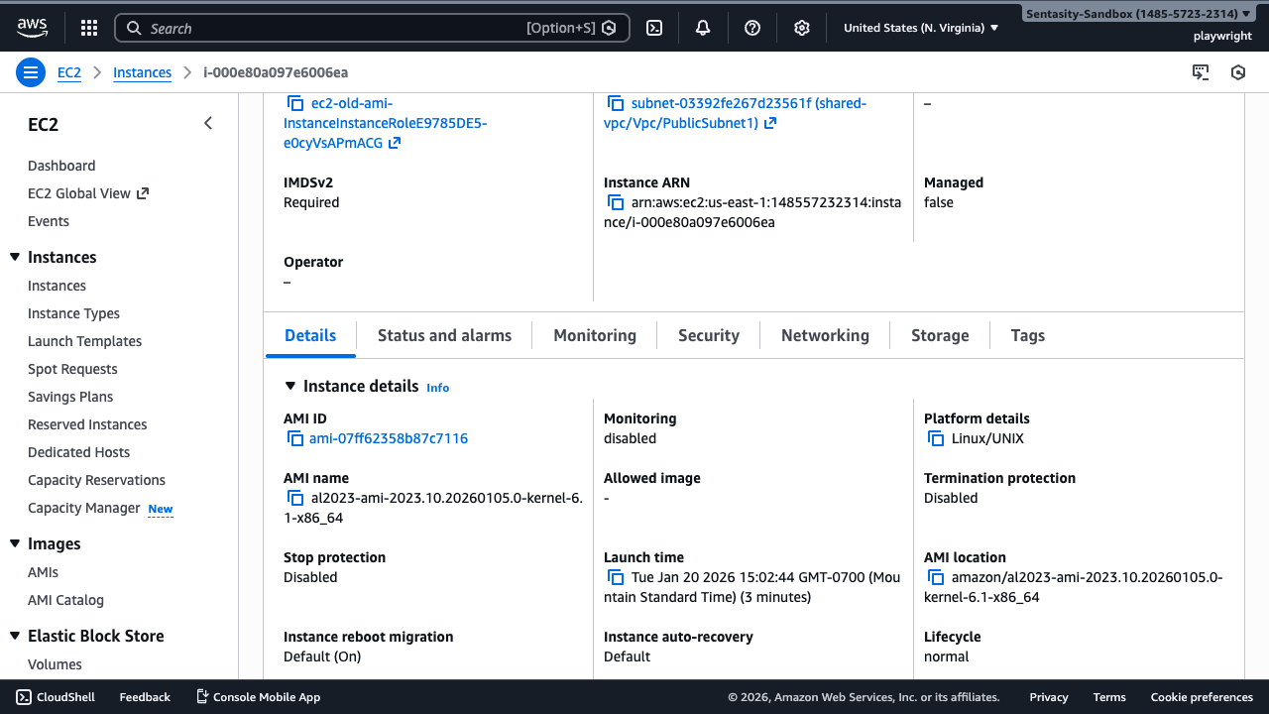Viewport: 1269px width, 714px height.
Task: Open the ami-07ff62358b87c7116 link
Action: [x=388, y=438]
